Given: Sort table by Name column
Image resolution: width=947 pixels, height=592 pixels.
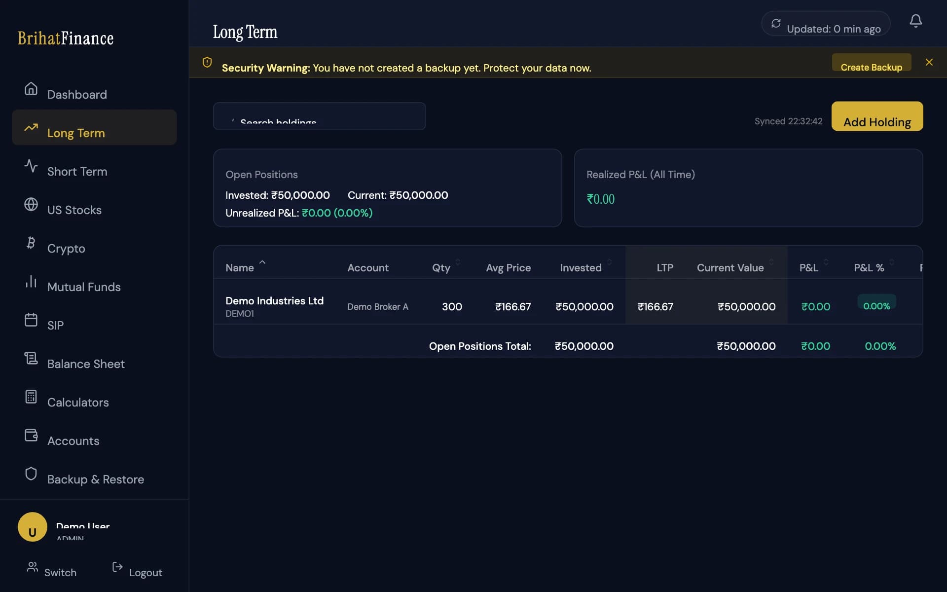Looking at the screenshot, I should pos(245,267).
